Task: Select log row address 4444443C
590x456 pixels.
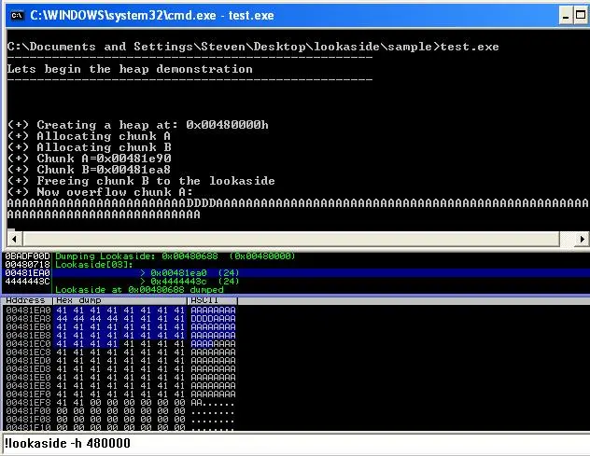Action: tap(27, 282)
